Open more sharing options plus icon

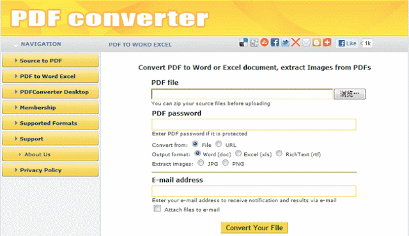pyautogui.click(x=327, y=42)
